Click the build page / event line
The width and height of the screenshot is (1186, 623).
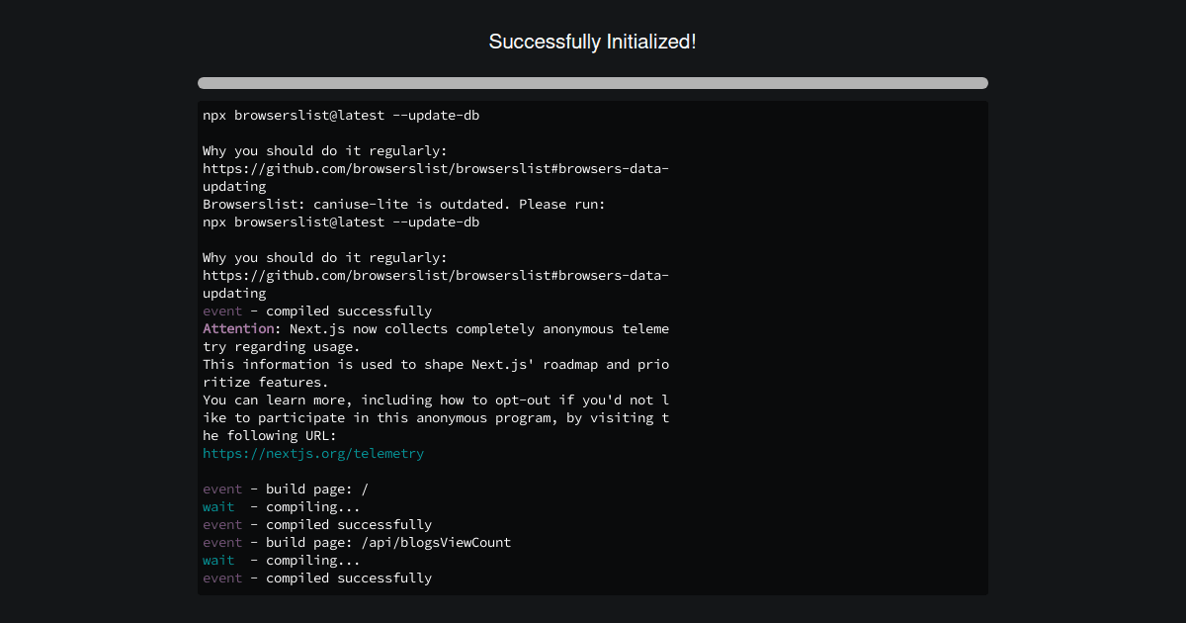pos(282,489)
